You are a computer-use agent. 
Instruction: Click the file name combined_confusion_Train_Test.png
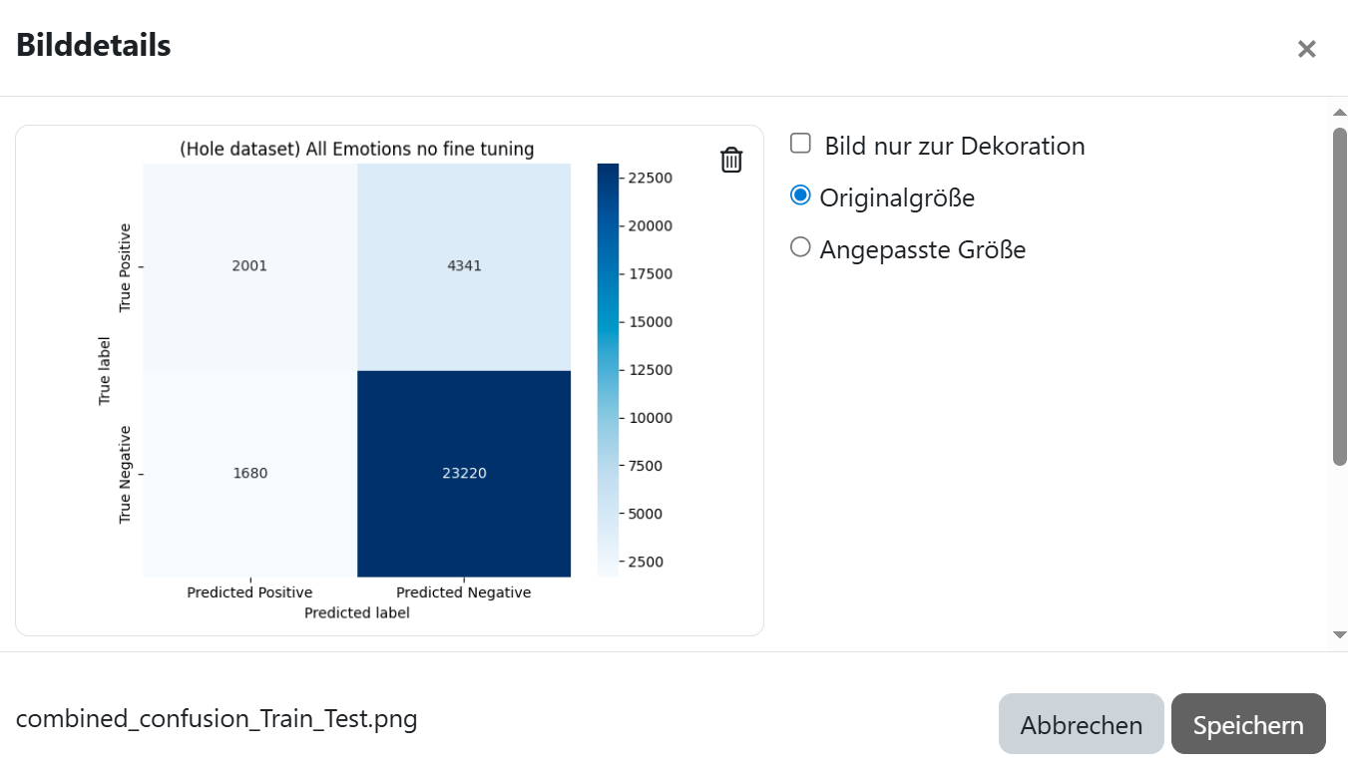pos(217,719)
